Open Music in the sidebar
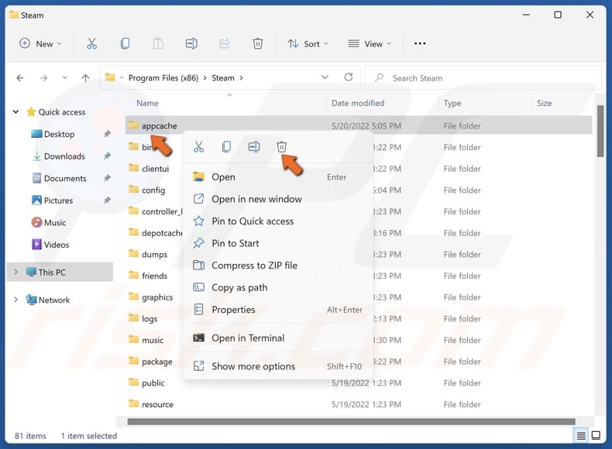 tap(55, 223)
